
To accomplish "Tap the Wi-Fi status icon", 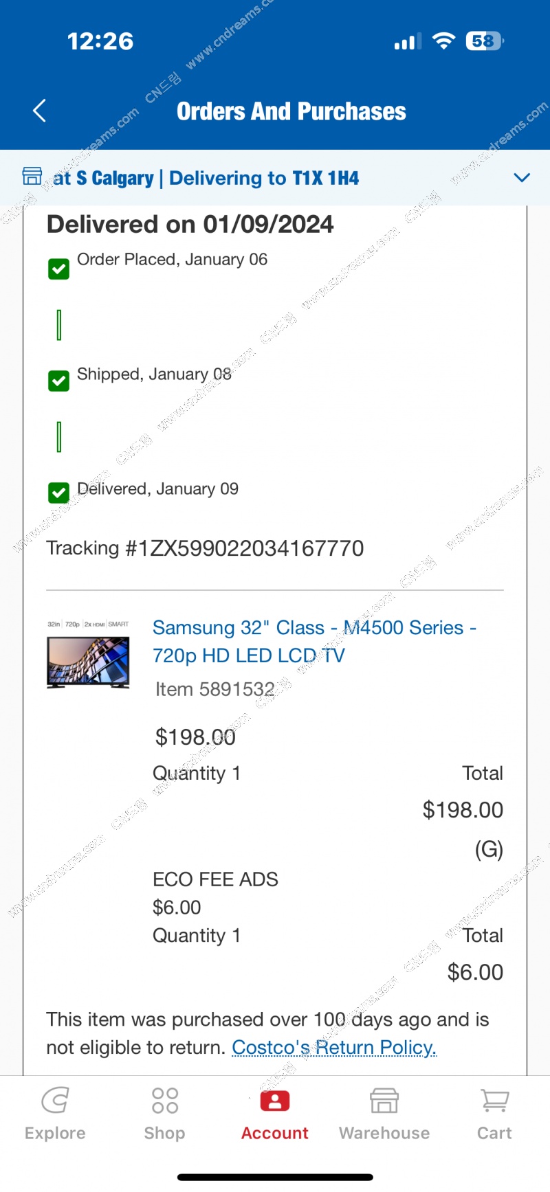I will (443, 41).
